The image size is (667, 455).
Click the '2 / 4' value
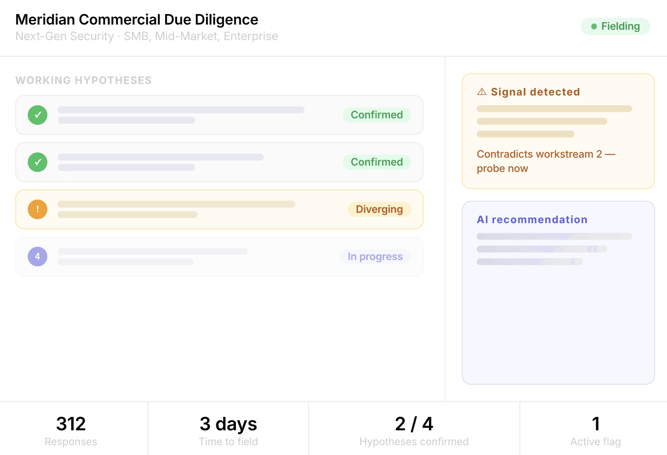(x=414, y=424)
